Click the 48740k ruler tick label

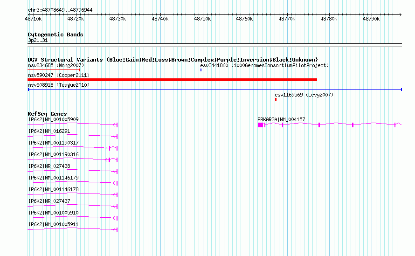point(160,19)
